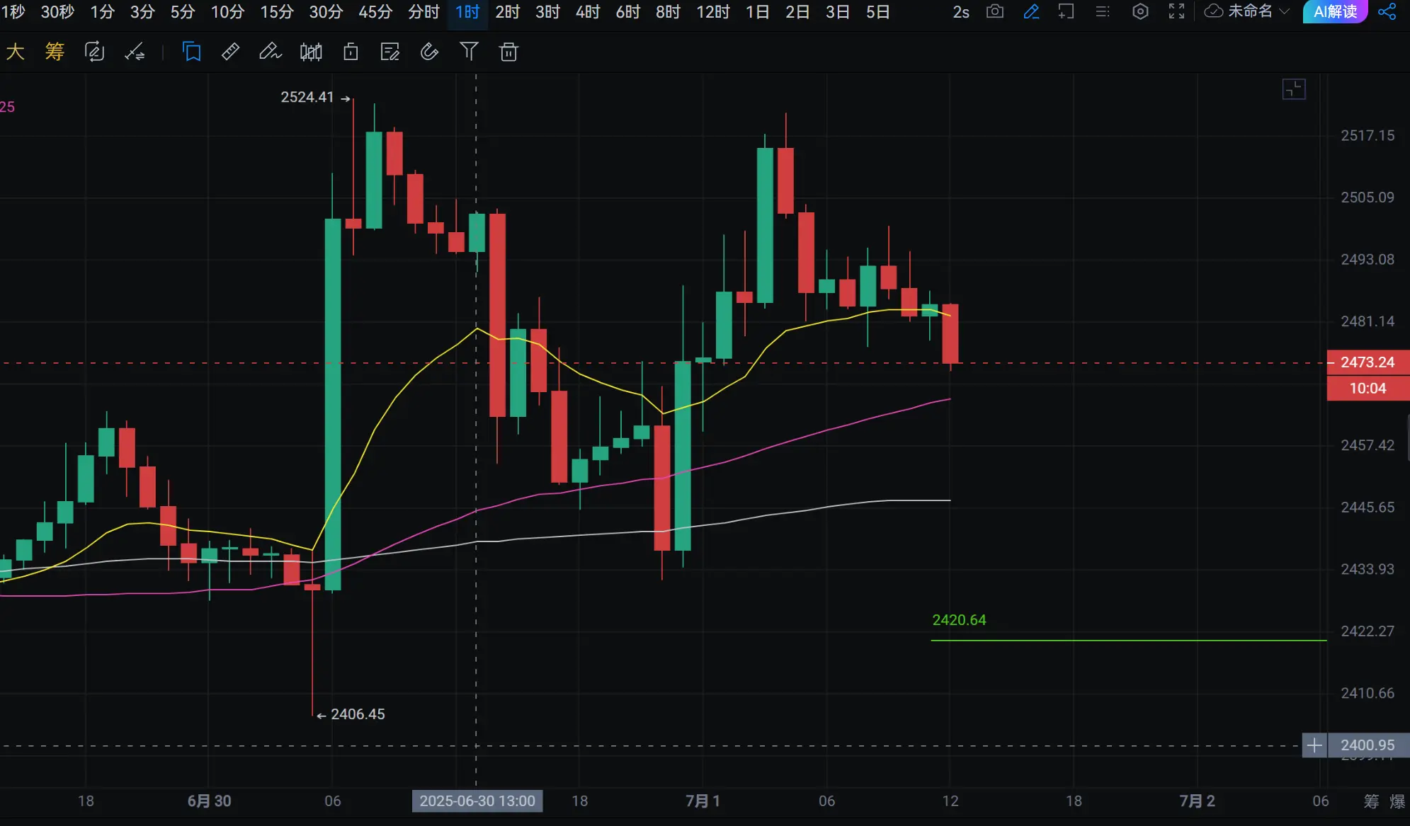Click the cloud save status icon
The width and height of the screenshot is (1410, 826).
click(1214, 11)
